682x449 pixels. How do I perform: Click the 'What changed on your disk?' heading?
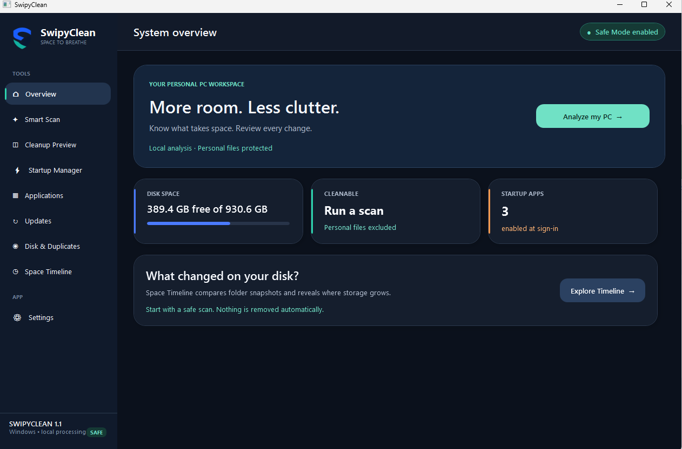coord(222,276)
